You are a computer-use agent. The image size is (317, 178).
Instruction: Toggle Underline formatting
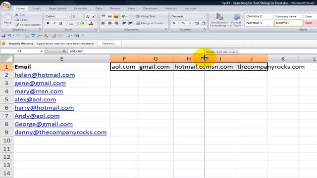pos(60,23)
